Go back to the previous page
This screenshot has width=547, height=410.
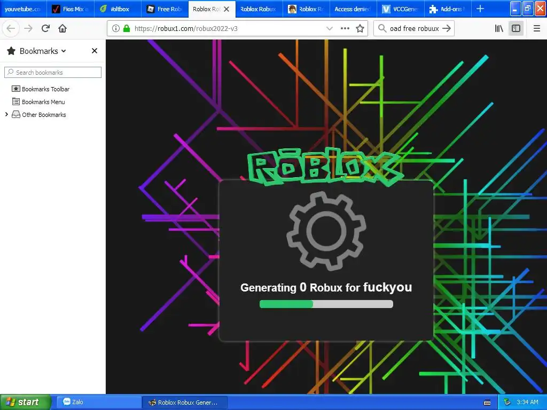point(11,28)
